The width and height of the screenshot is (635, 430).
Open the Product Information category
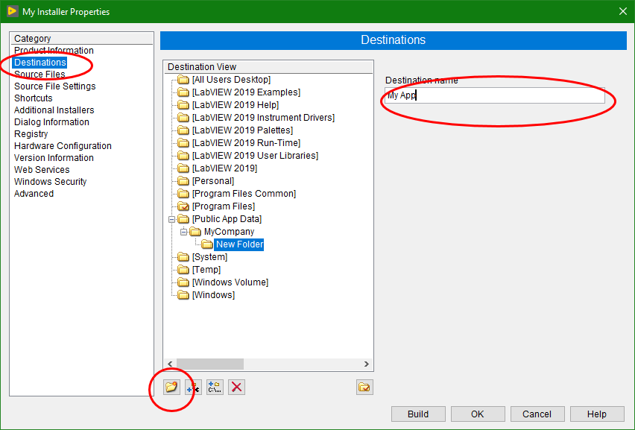(54, 50)
